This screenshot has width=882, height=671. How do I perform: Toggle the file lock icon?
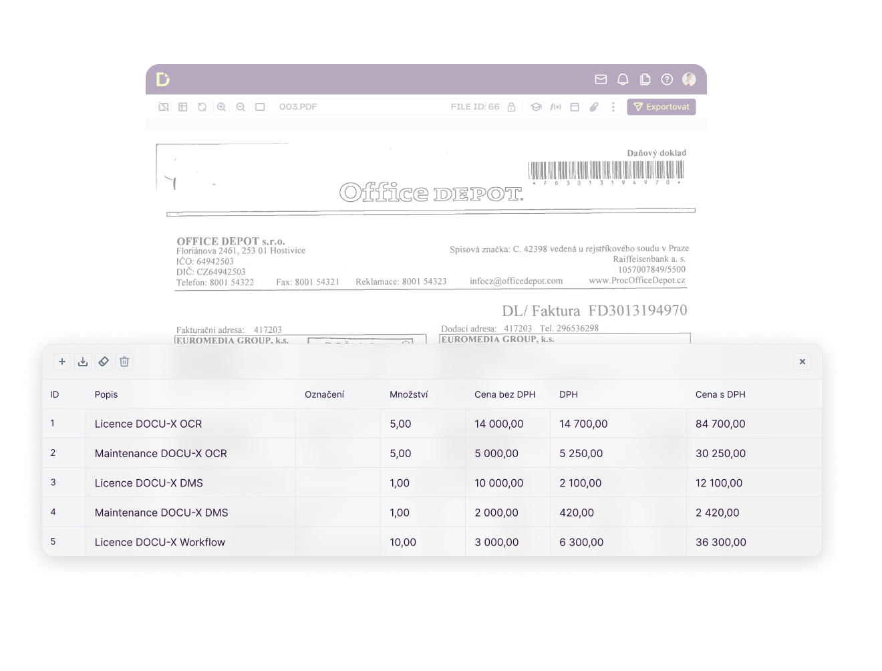(x=511, y=107)
